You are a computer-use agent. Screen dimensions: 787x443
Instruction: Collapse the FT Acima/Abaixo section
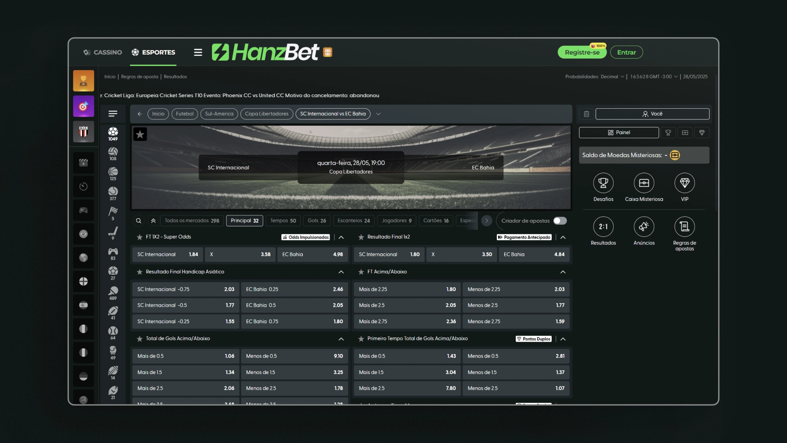tap(563, 272)
